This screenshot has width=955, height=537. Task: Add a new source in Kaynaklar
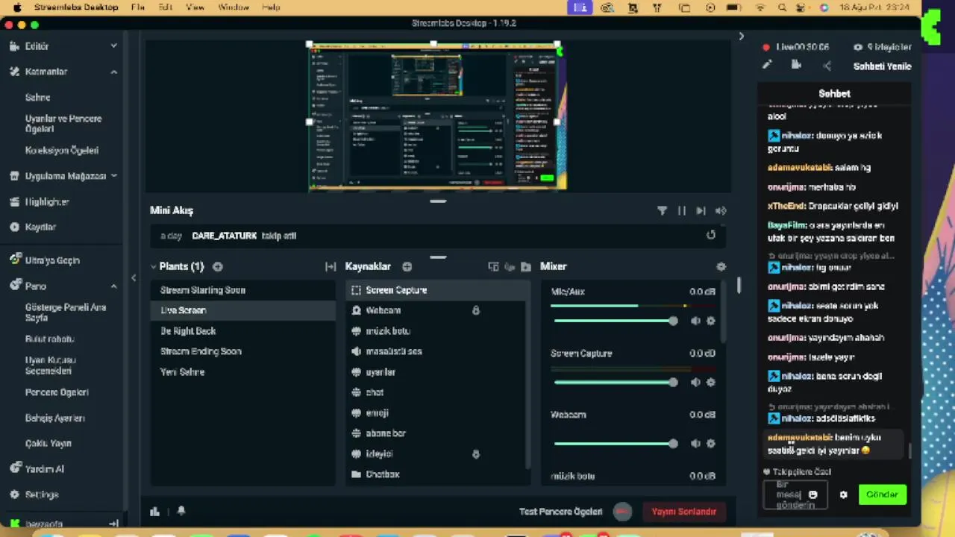pyautogui.click(x=407, y=266)
